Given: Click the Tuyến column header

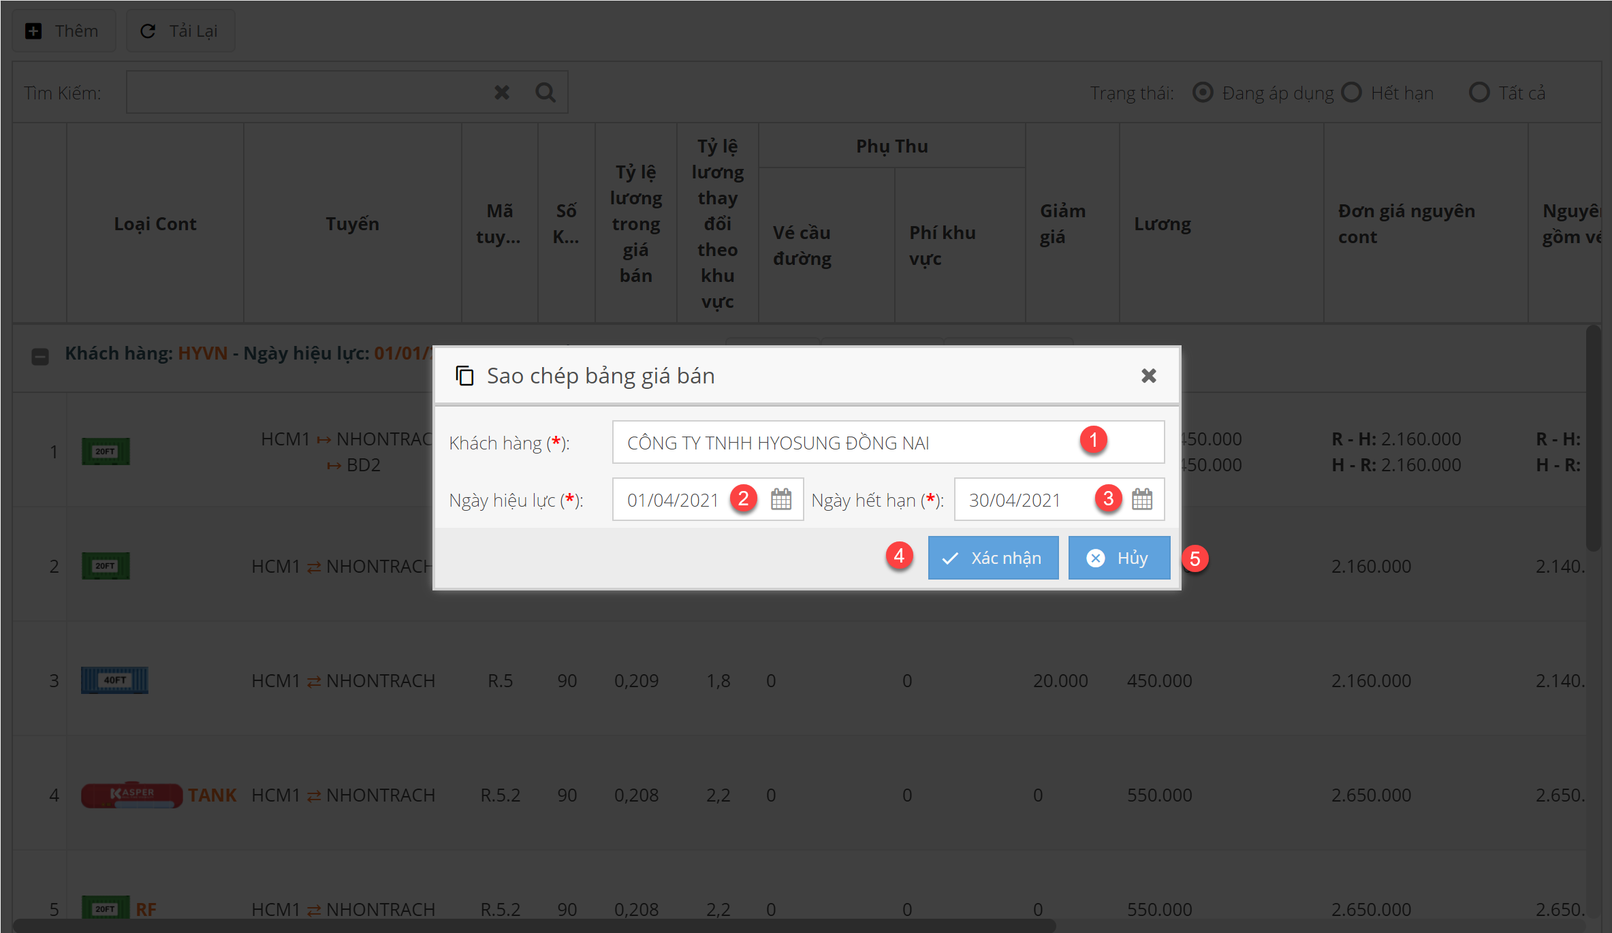Looking at the screenshot, I should (352, 223).
